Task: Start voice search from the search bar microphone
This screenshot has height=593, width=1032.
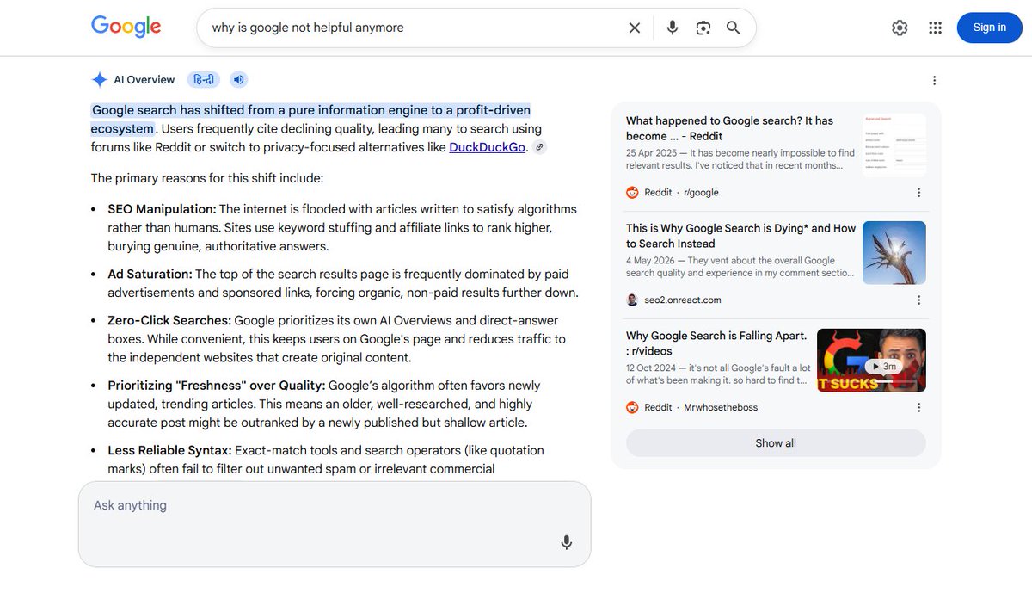Action: (x=673, y=28)
